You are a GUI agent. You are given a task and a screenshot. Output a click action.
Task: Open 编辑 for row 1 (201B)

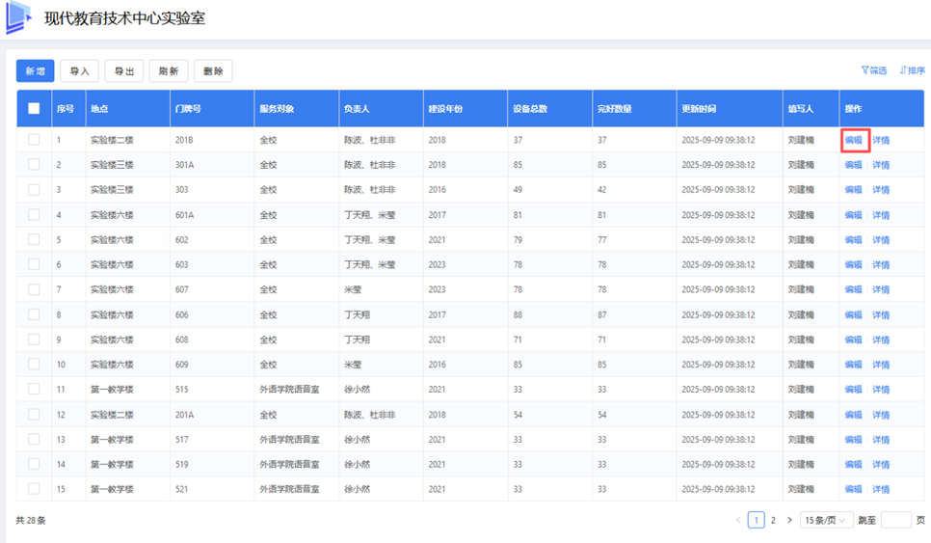(x=854, y=140)
